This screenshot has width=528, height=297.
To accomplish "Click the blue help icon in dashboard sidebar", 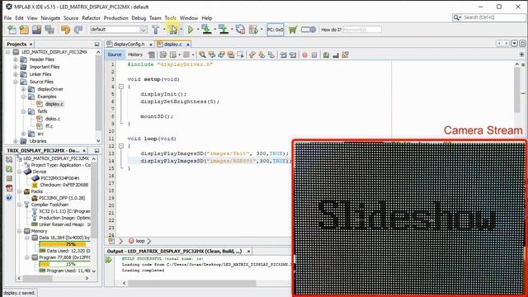I will (9, 198).
